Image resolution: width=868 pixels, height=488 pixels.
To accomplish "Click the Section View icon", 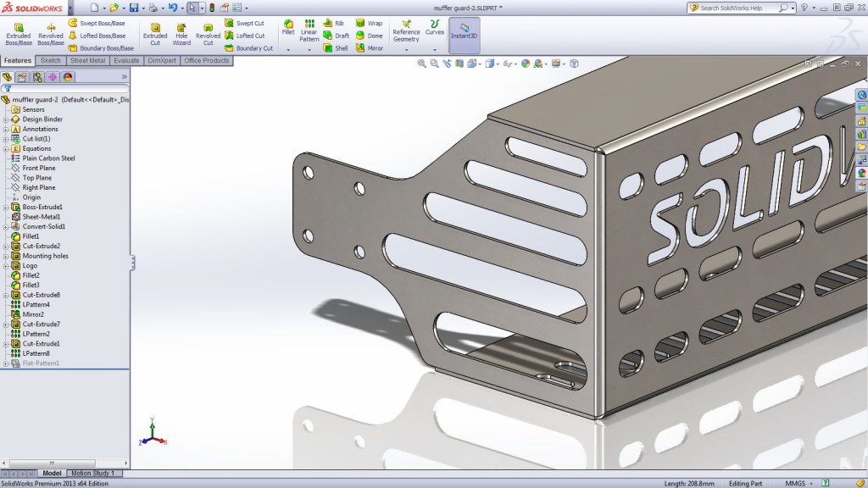I will (459, 64).
